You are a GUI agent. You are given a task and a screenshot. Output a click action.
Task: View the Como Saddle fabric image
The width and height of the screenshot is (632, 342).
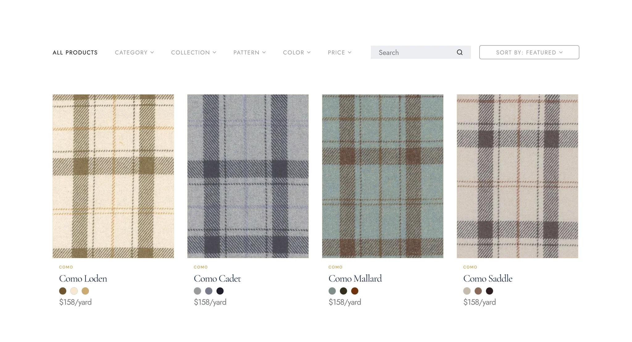517,176
